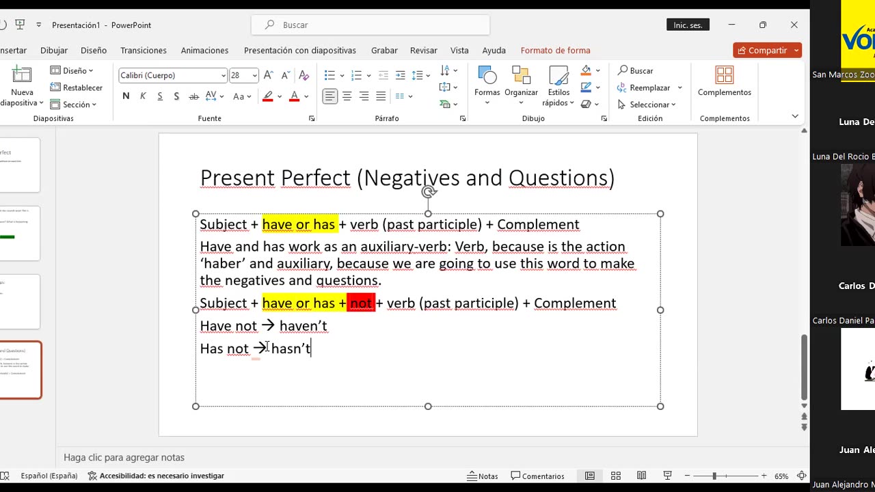Open Formas shapes gallery
Viewport: 875px width, 492px height.
click(487, 86)
